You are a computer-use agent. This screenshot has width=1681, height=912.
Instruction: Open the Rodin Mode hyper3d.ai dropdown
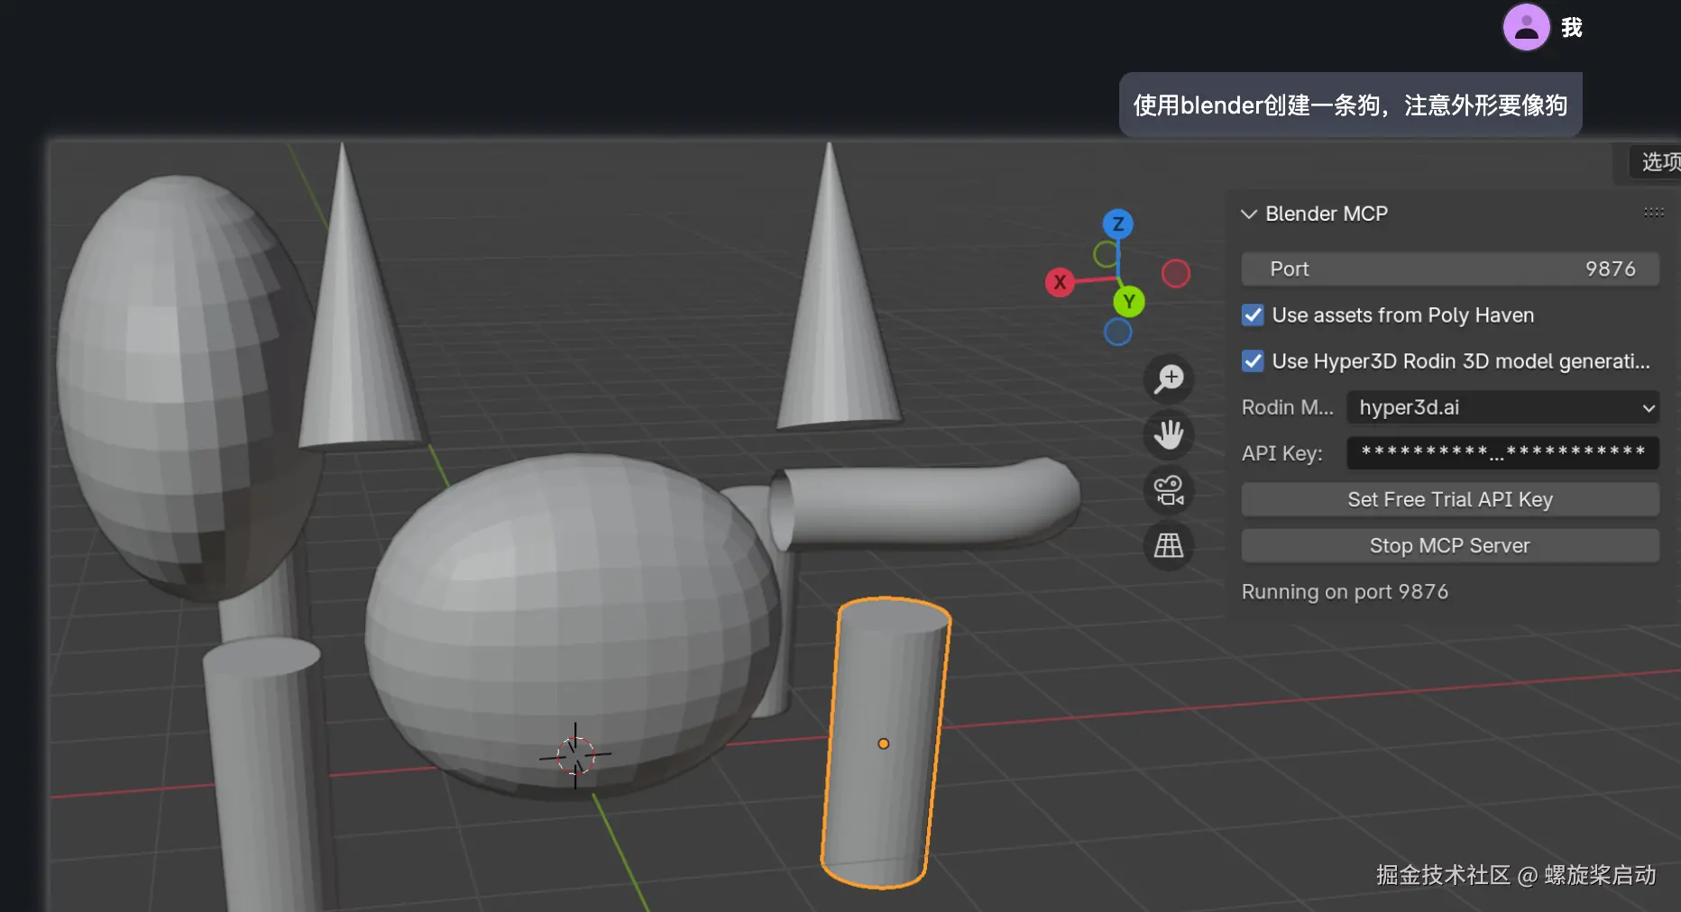tap(1501, 407)
